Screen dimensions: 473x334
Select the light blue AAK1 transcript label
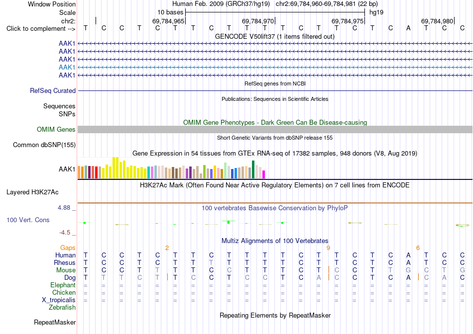pos(67,67)
